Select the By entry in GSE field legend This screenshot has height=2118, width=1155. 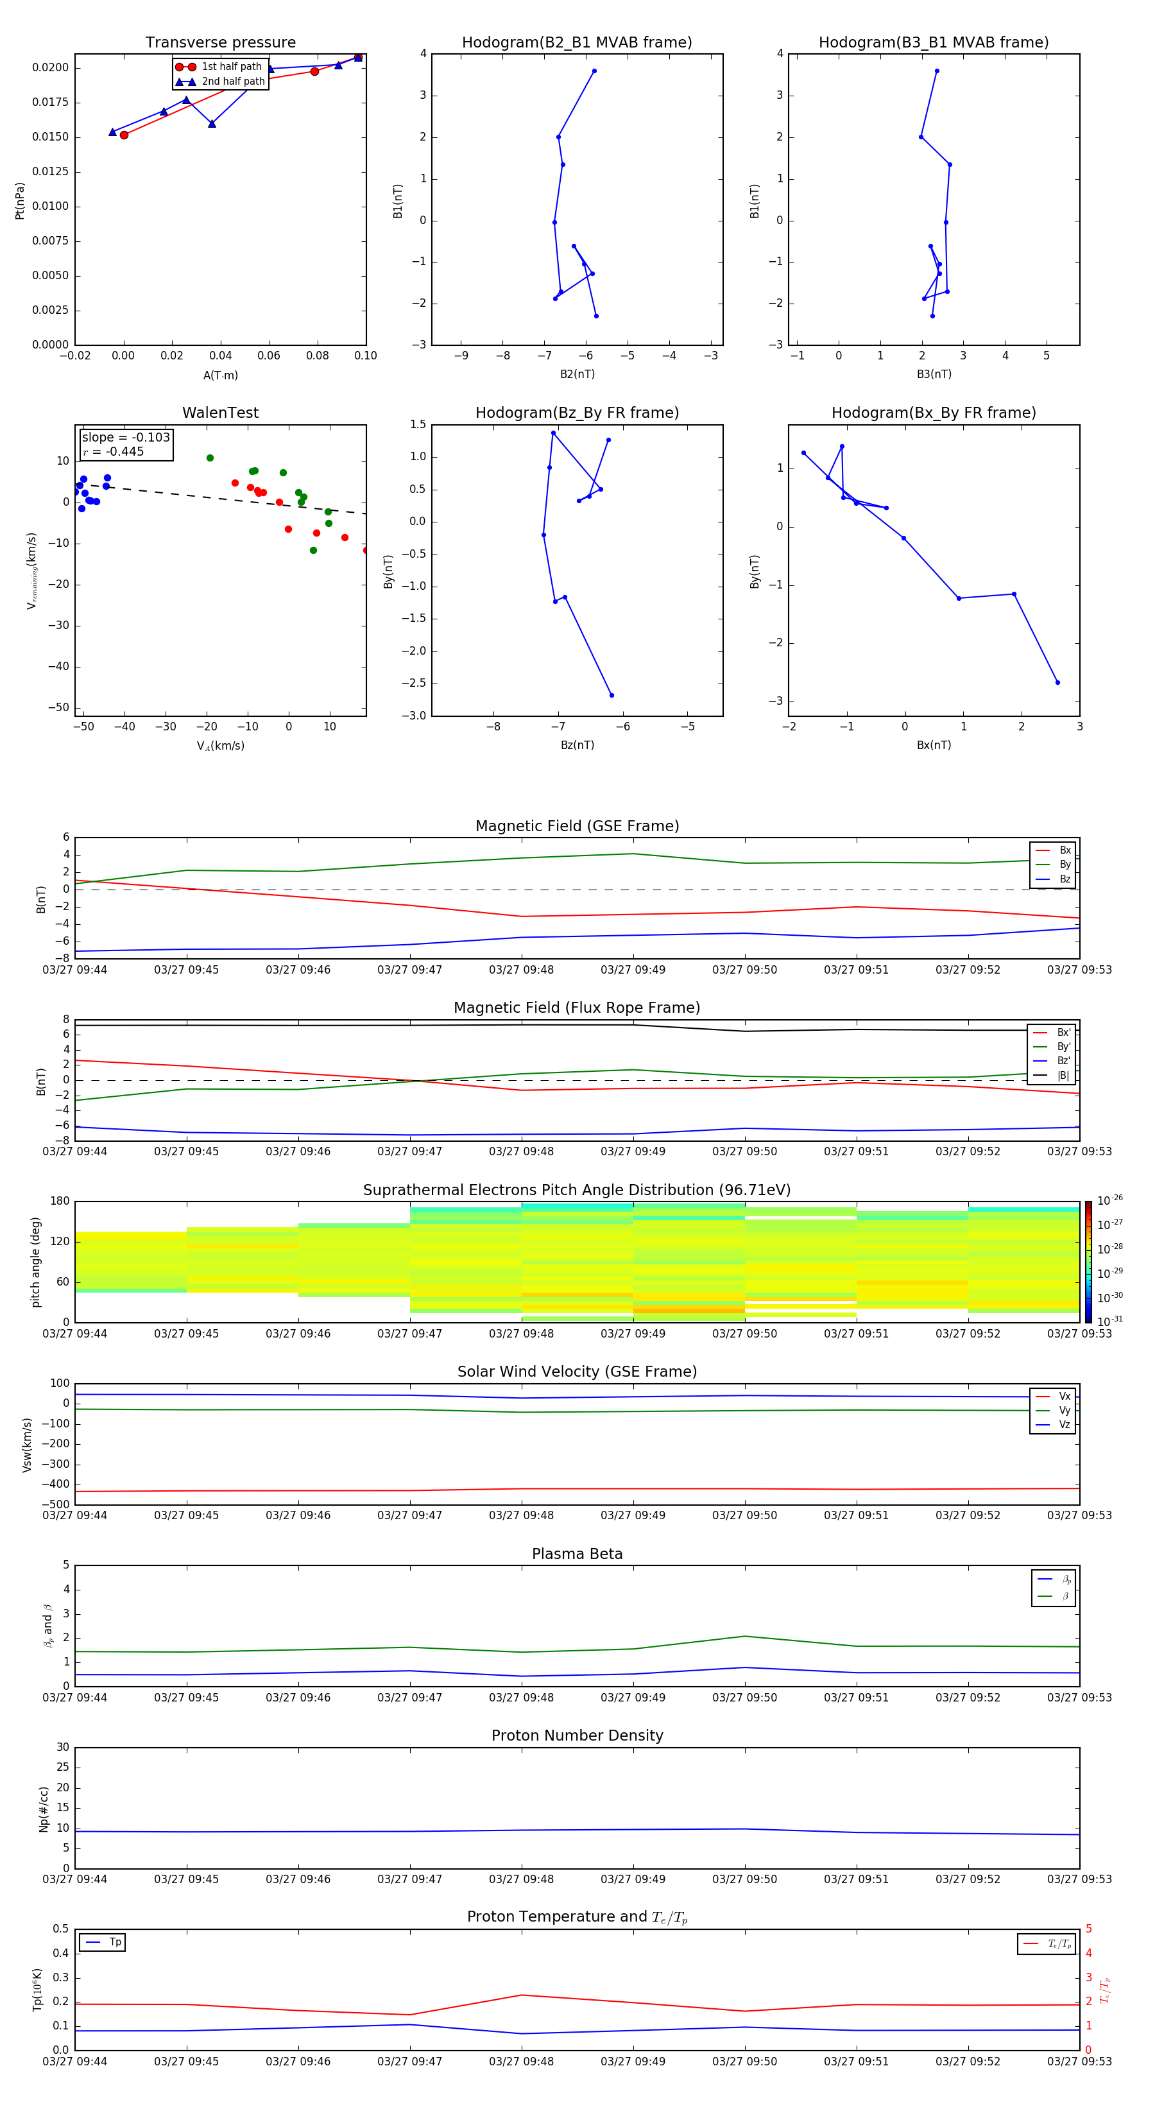click(1053, 865)
